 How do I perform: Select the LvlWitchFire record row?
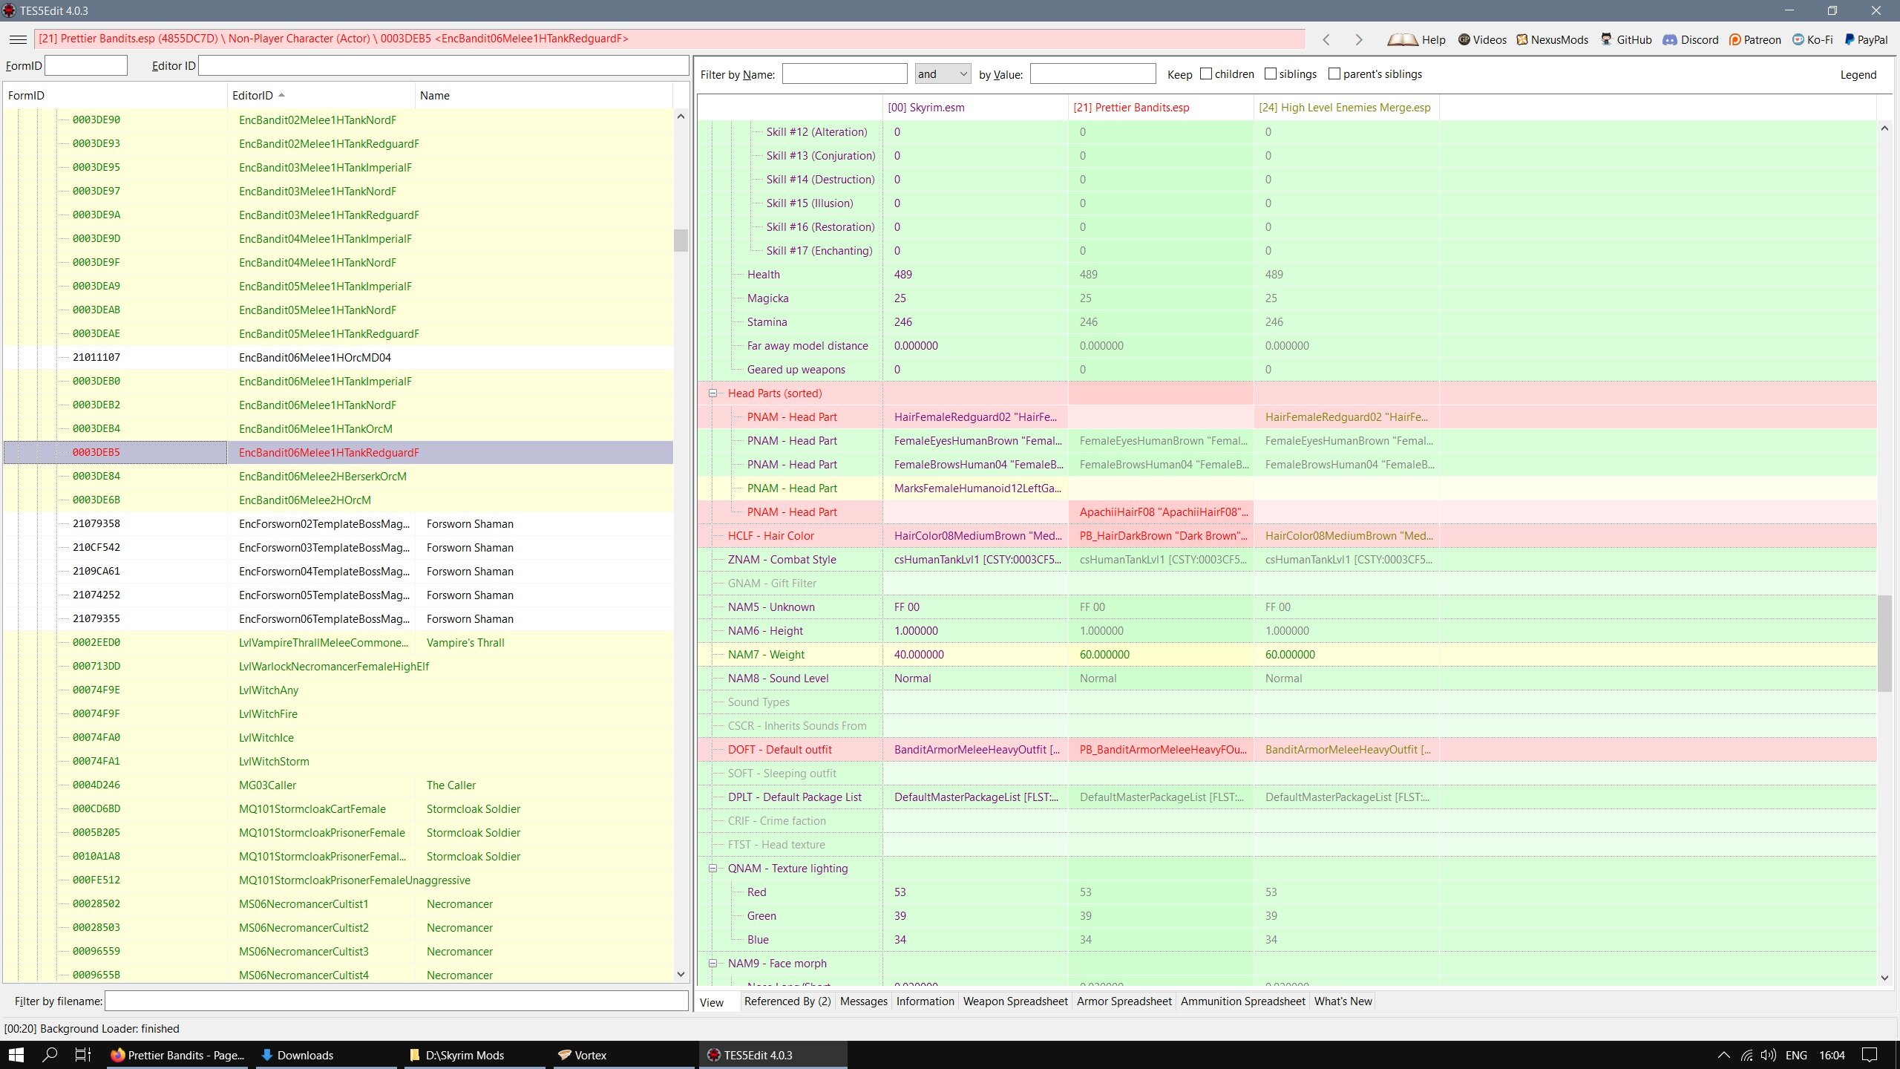click(338, 713)
